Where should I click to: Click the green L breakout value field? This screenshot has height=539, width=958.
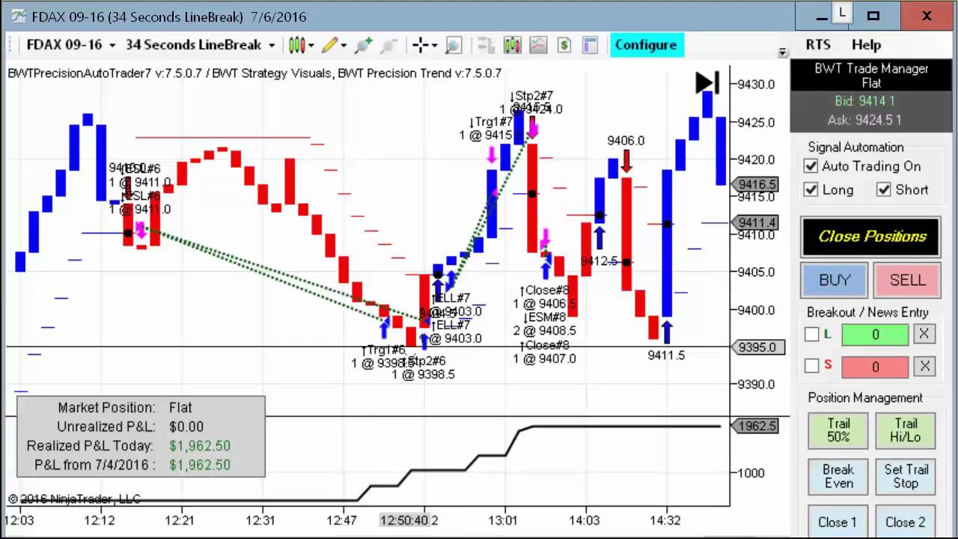coord(875,335)
